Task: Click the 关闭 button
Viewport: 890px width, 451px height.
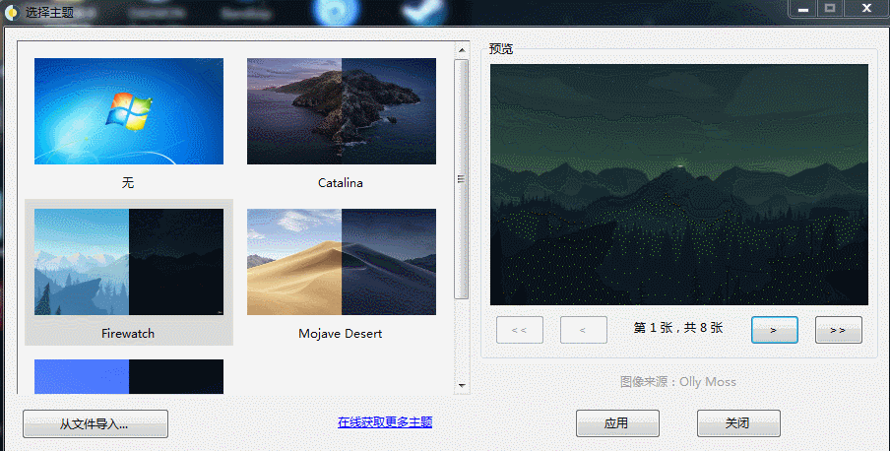Action: click(x=738, y=423)
